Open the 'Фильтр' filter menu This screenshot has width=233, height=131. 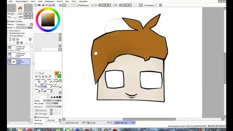(60, 1)
